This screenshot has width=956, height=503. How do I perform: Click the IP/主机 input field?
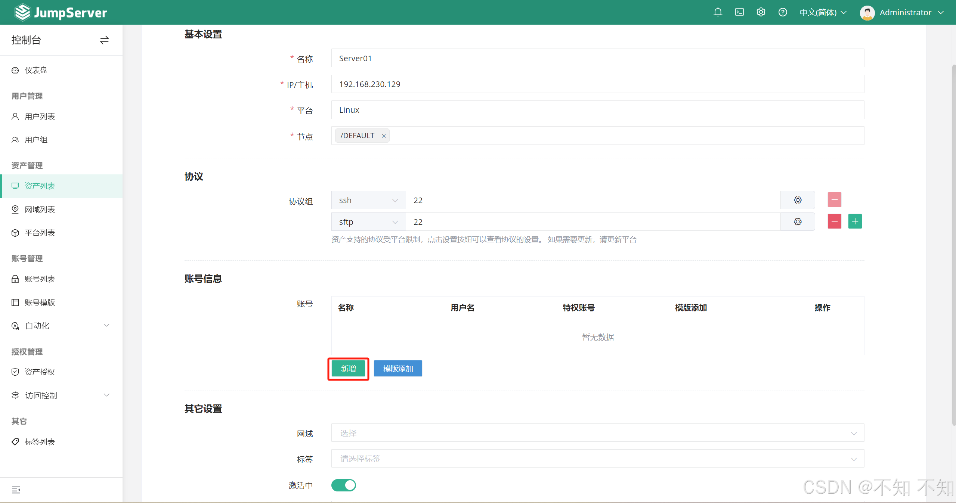click(x=597, y=84)
